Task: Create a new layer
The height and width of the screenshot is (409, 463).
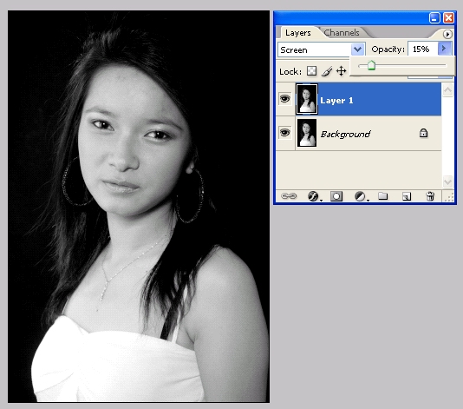Action: pos(407,196)
